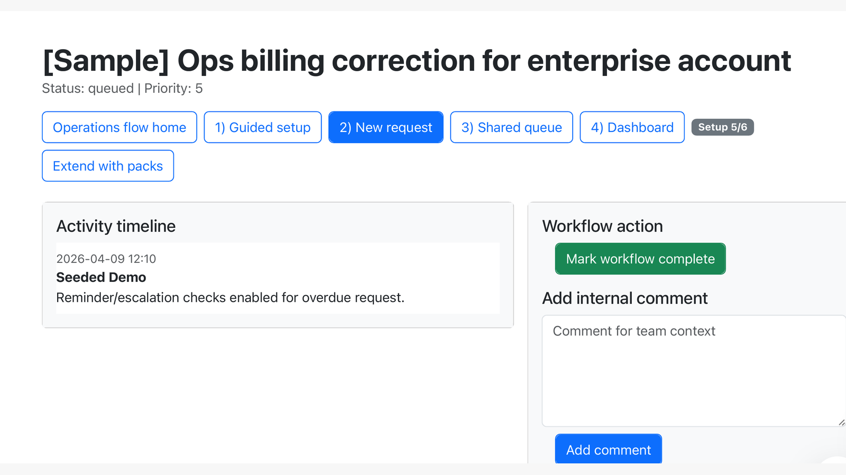Click the 2026-04-09 12:10 timestamp
This screenshot has height=475, width=846.
(106, 259)
